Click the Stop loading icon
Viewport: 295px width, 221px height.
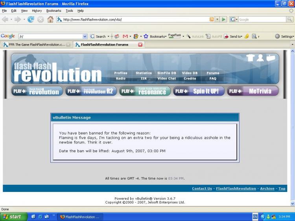41,19
